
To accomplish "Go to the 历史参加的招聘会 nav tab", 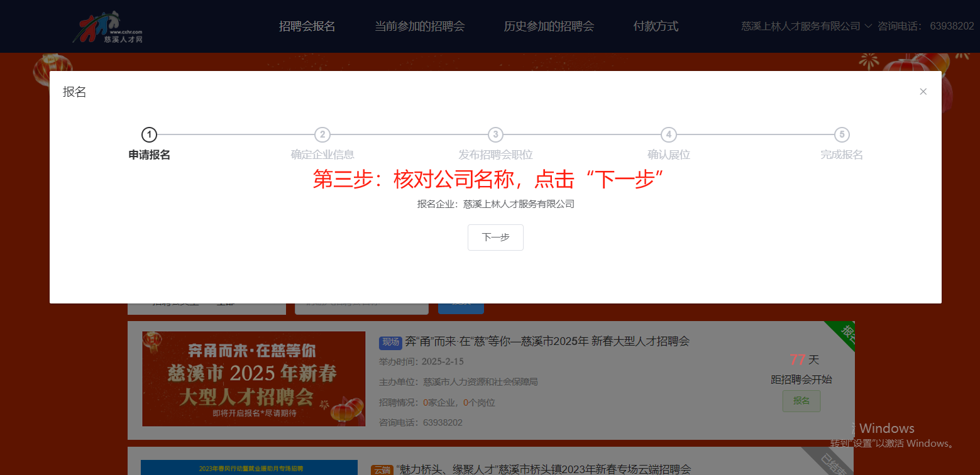I will coord(549,26).
